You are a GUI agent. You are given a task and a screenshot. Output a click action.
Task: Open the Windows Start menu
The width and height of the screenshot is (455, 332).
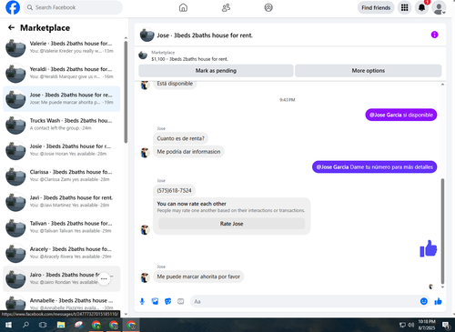pyautogui.click(x=8, y=325)
